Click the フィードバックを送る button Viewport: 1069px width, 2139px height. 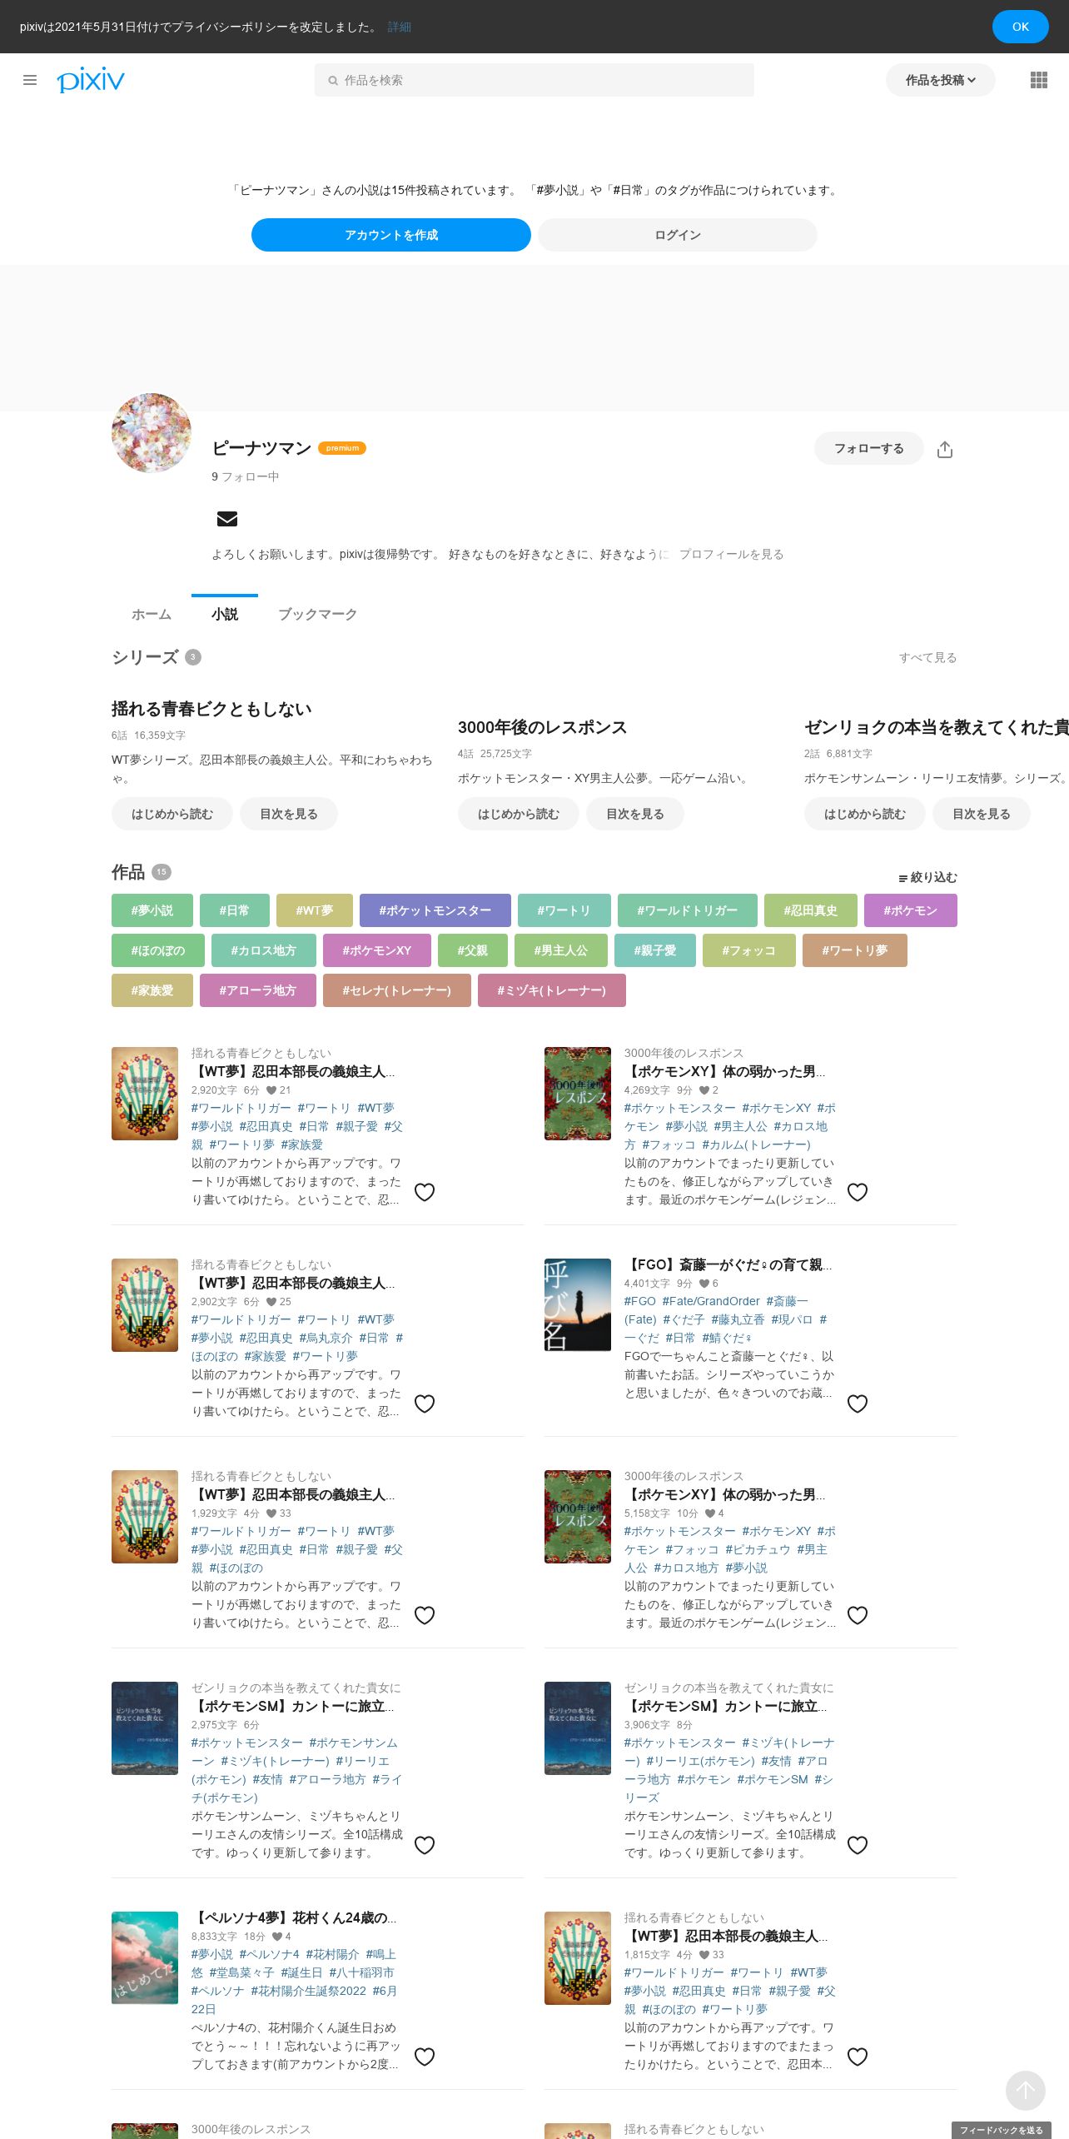pyautogui.click(x=1001, y=2130)
